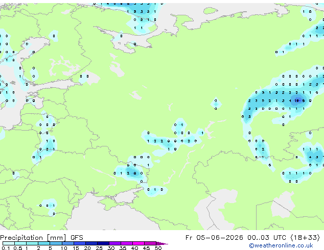
Task: Click the 'Precipitation [mm] GFS' title
Action: (41, 238)
